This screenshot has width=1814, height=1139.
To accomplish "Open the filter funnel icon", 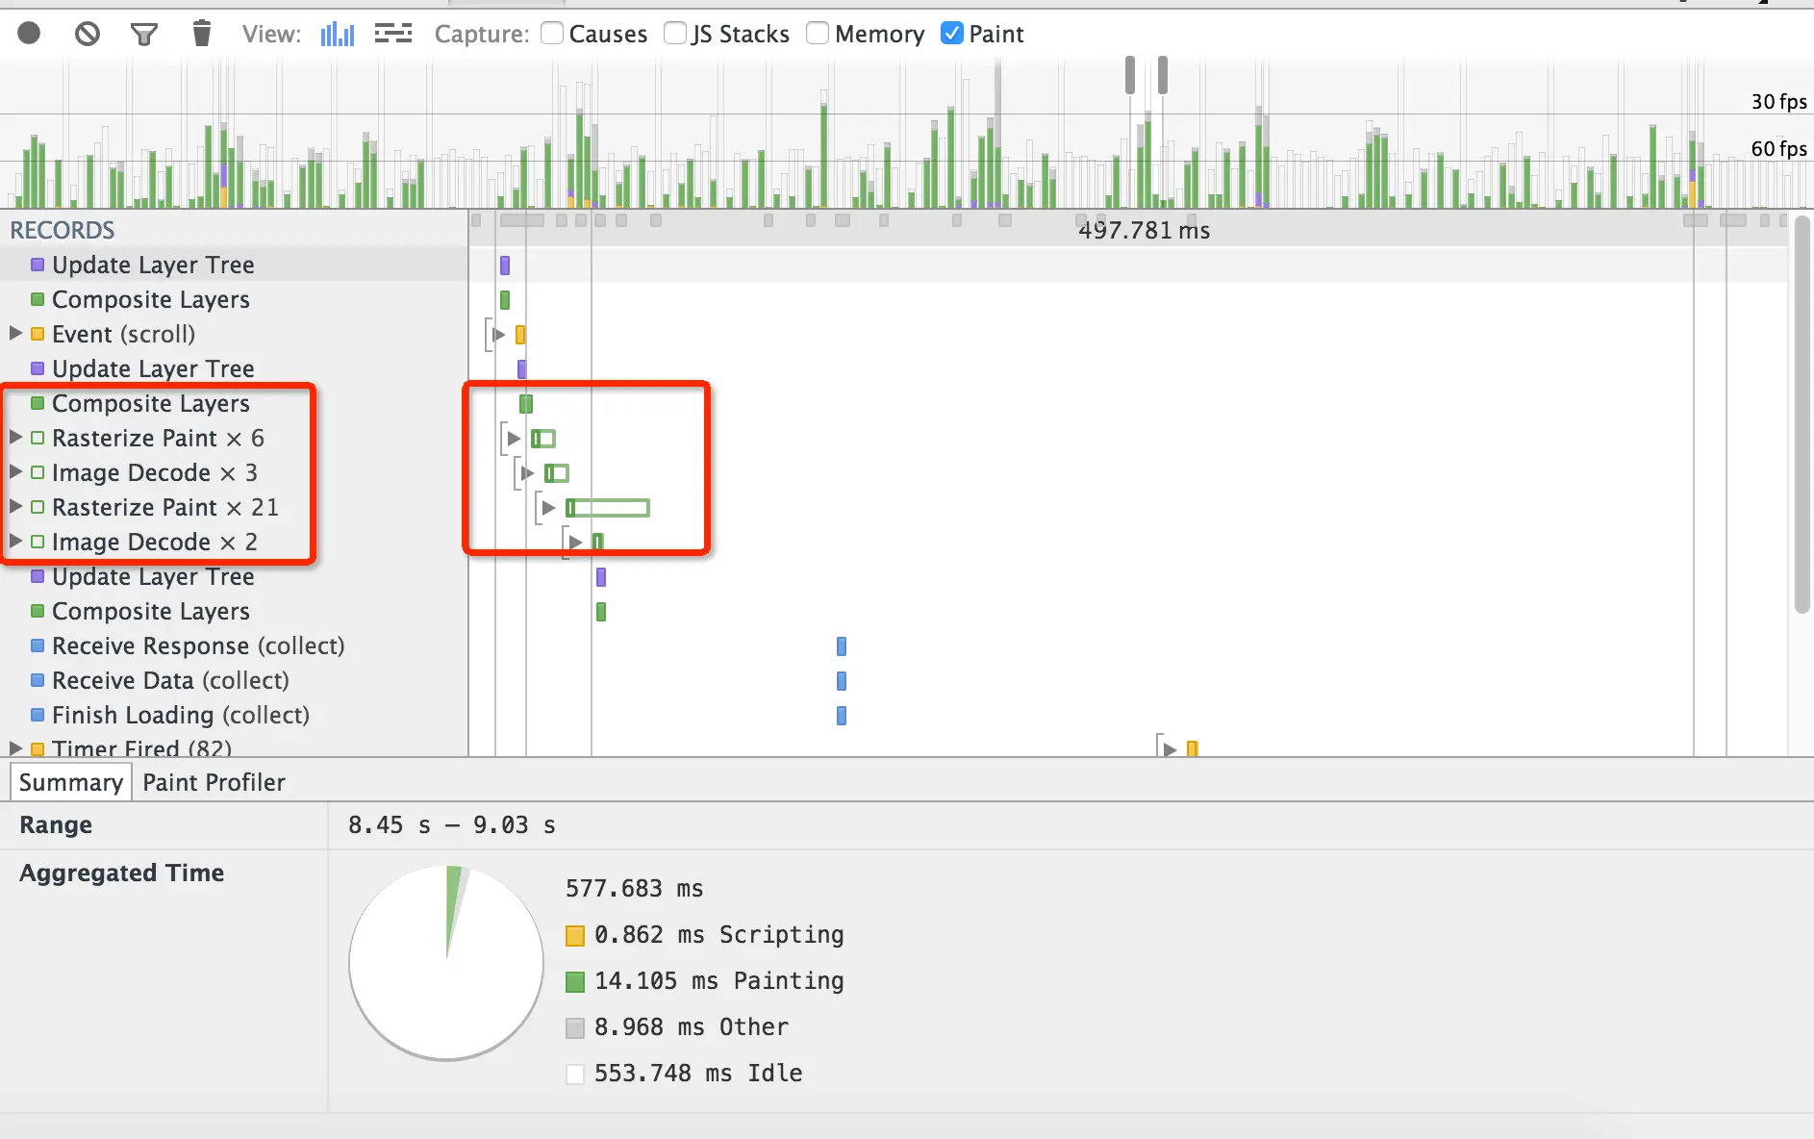I will click(x=144, y=35).
